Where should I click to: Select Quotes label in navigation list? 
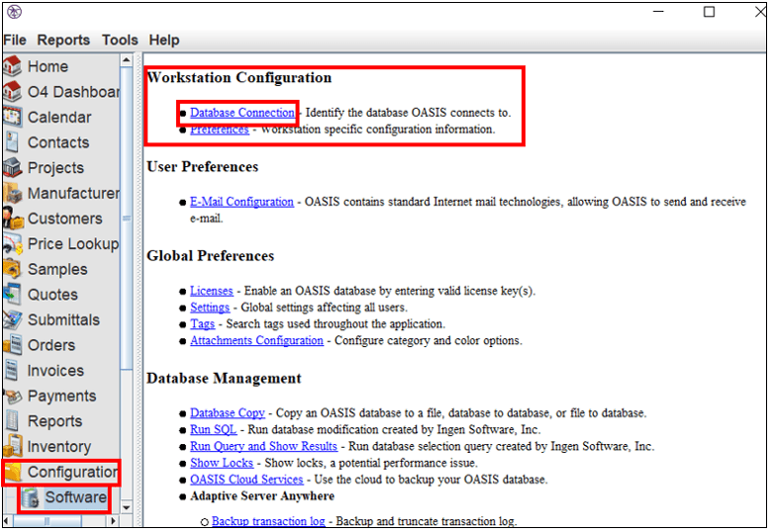point(52,295)
